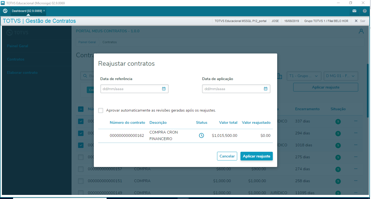Open the help question mark icon

click(x=365, y=11)
